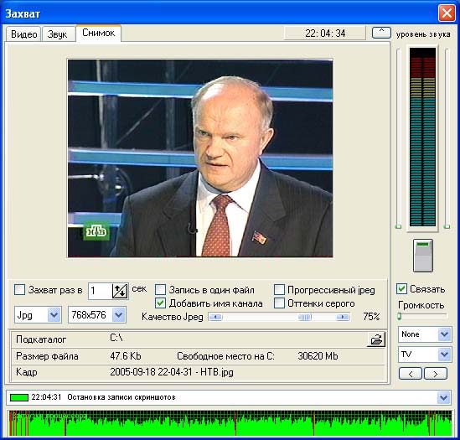Click the seconds spinner arrows beside the 1 field
Viewport: 460px width, 440px height.
pyautogui.click(x=120, y=291)
